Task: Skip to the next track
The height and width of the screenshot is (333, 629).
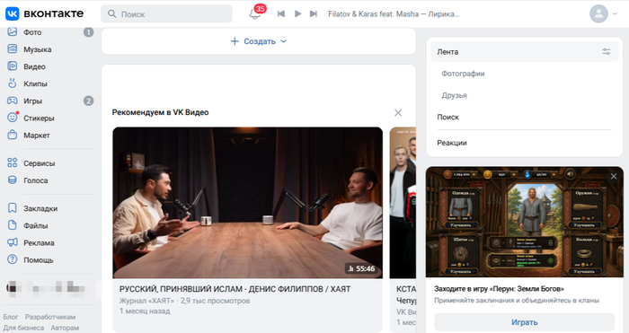Action: [314, 14]
